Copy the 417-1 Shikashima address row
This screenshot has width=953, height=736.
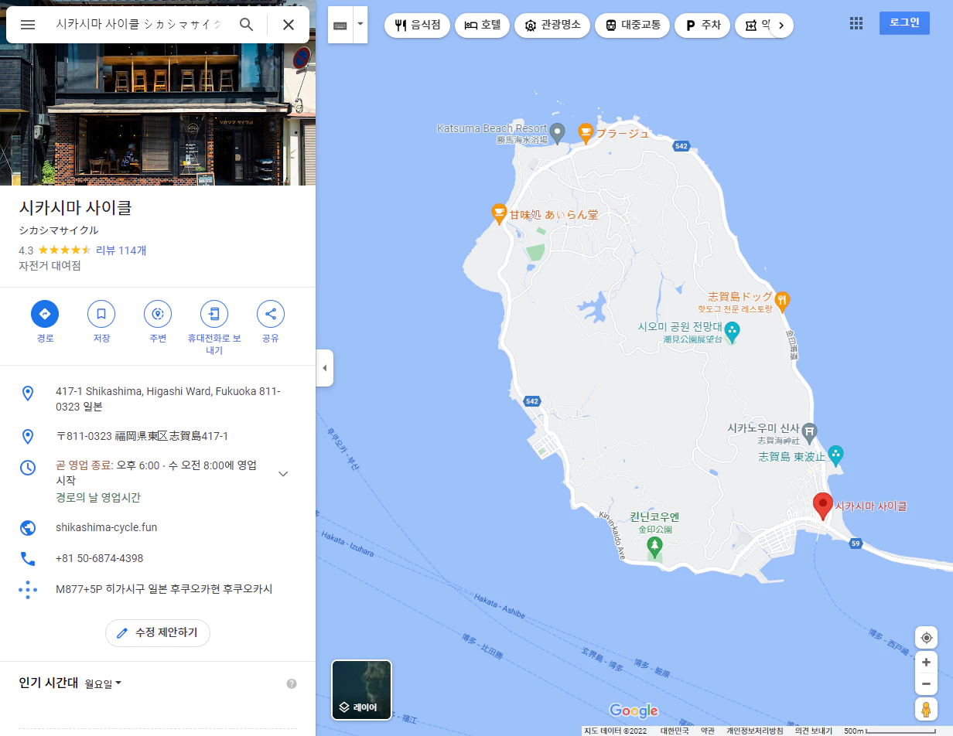pyautogui.click(x=158, y=399)
